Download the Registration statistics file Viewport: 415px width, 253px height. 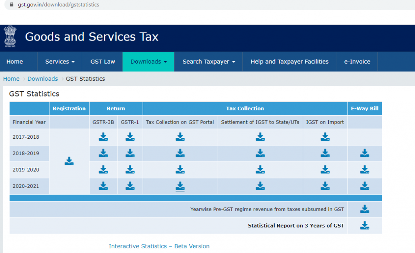69,161
